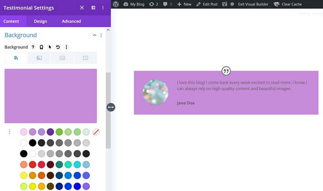Viewport: 323px width, 191px height.
Task: Switch to background gradient tab
Action: [x=39, y=58]
